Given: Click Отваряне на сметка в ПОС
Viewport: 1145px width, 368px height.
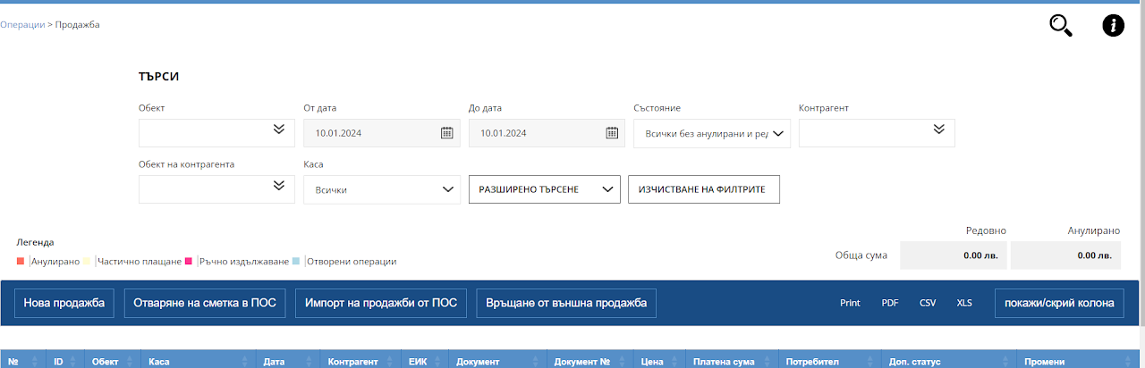Looking at the screenshot, I should (204, 303).
